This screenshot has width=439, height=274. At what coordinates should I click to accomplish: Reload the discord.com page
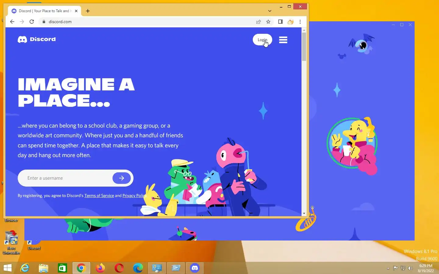pos(32,22)
